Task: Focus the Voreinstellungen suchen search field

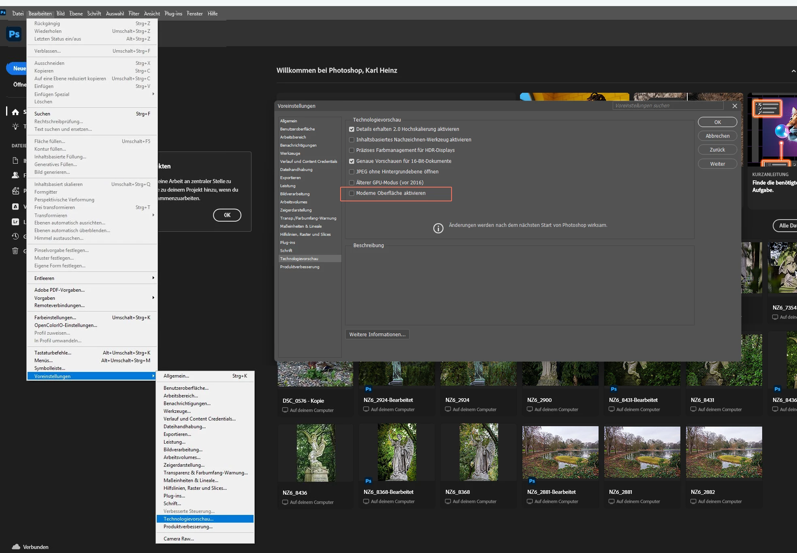Action: [668, 106]
